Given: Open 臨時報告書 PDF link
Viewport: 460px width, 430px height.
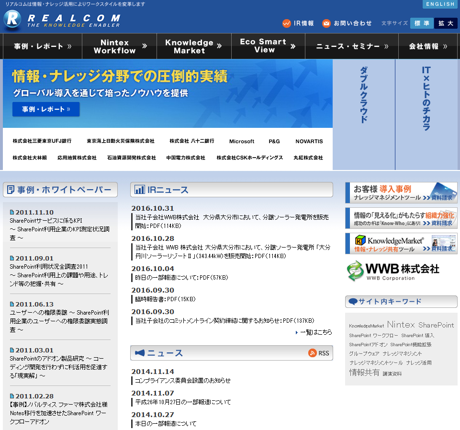Looking at the screenshot, I should tap(165, 299).
